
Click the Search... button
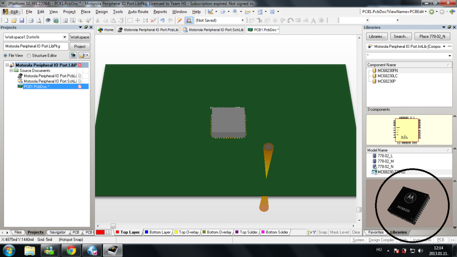coord(401,37)
